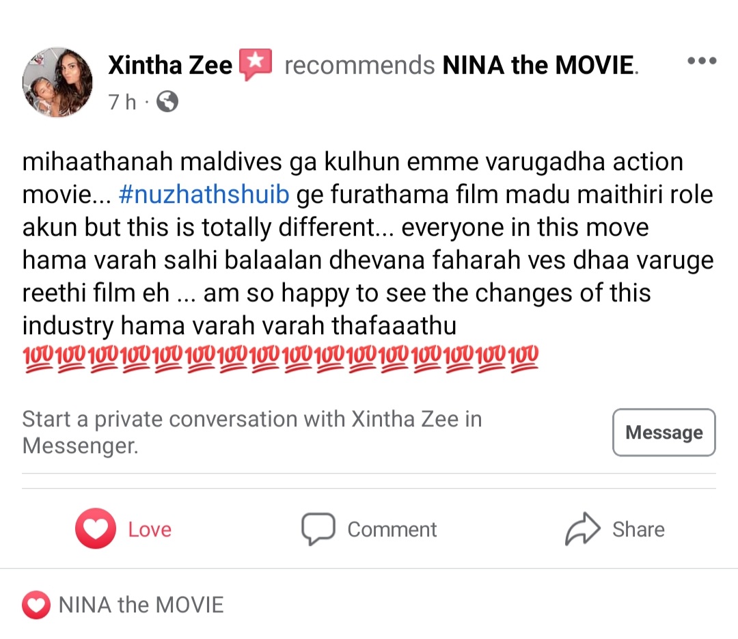The height and width of the screenshot is (639, 738).
Task: Click NINA the MOVIE text at bottom
Action: point(141,605)
